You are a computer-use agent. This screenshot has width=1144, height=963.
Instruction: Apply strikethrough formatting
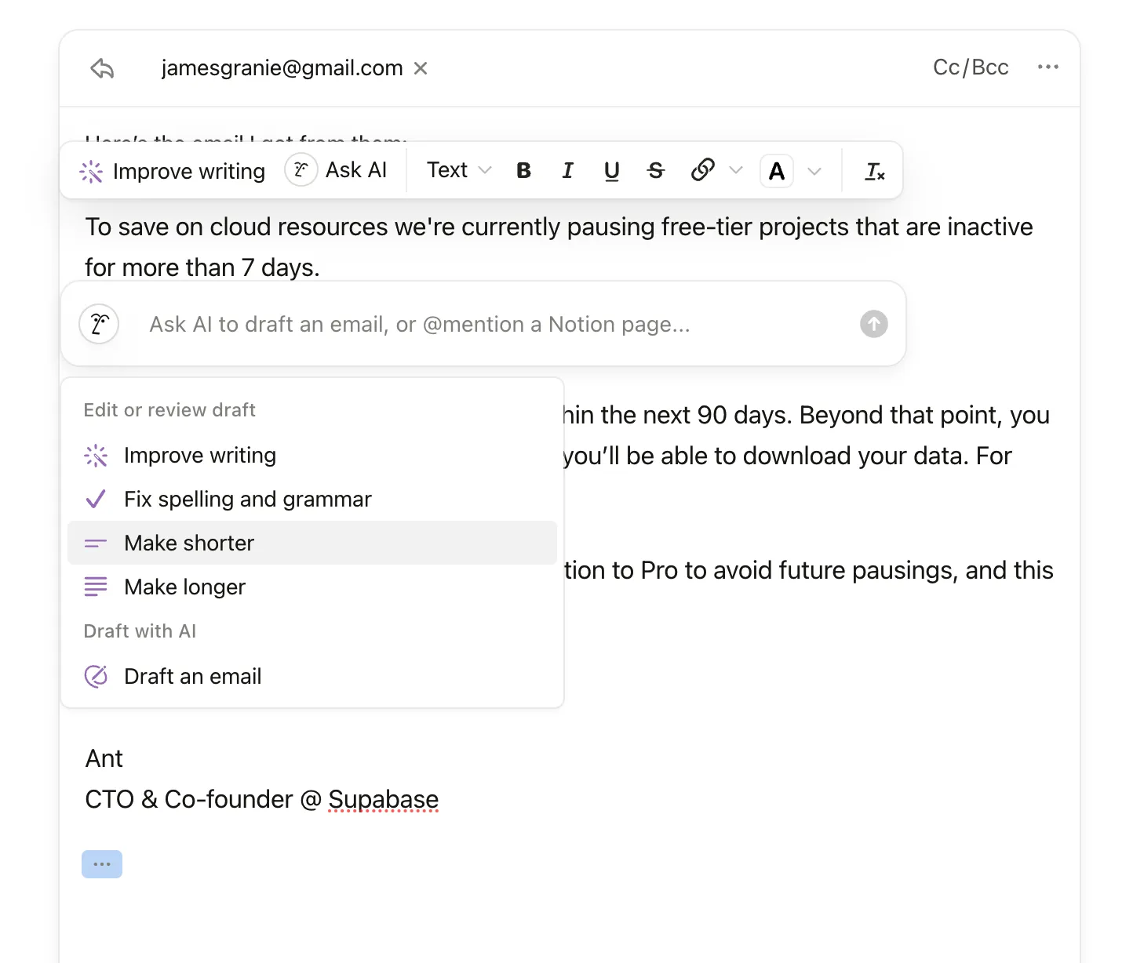(x=655, y=170)
